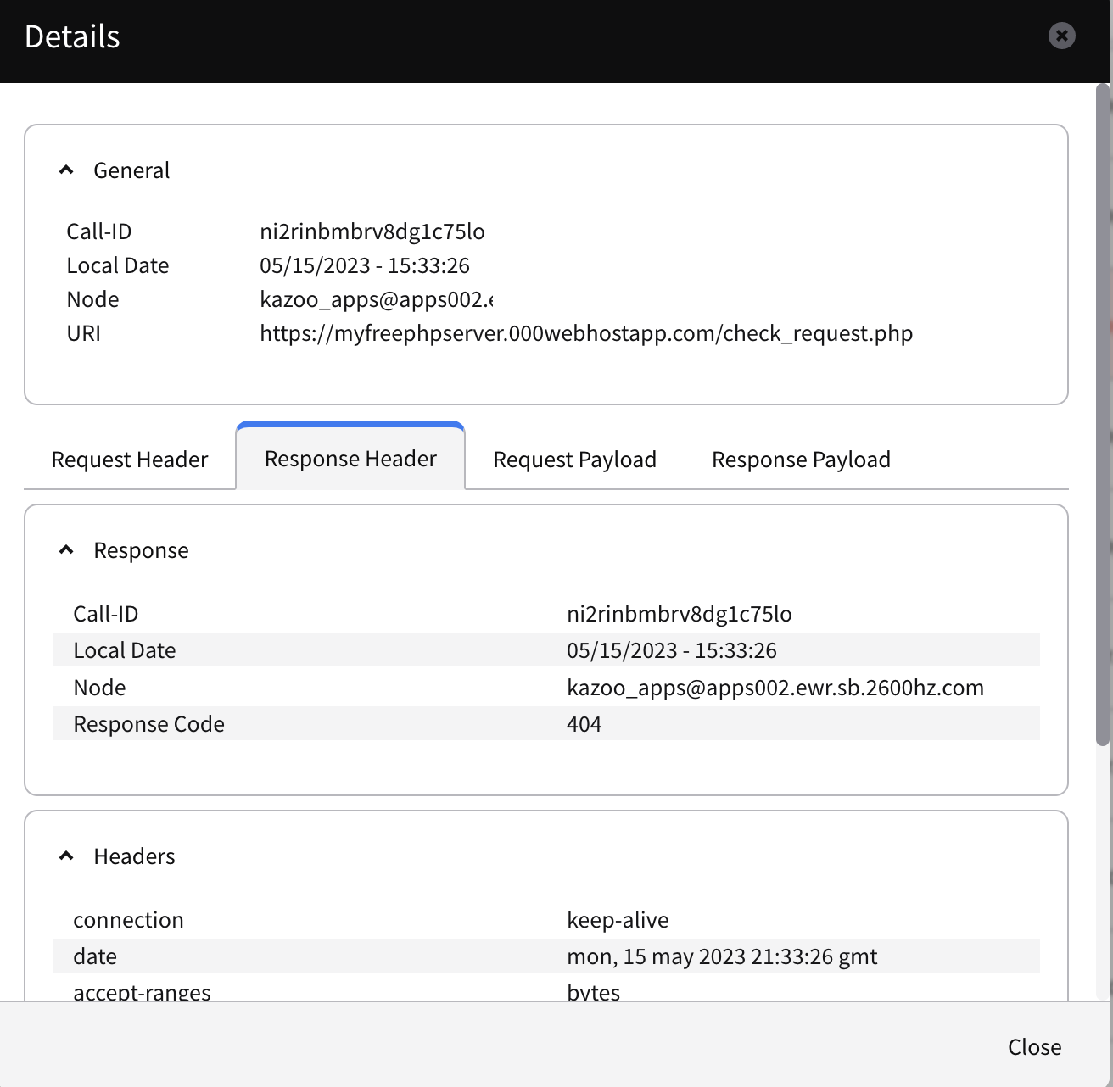Click the Response Code value 404
Screen dimensions: 1113x1087
[x=584, y=724]
